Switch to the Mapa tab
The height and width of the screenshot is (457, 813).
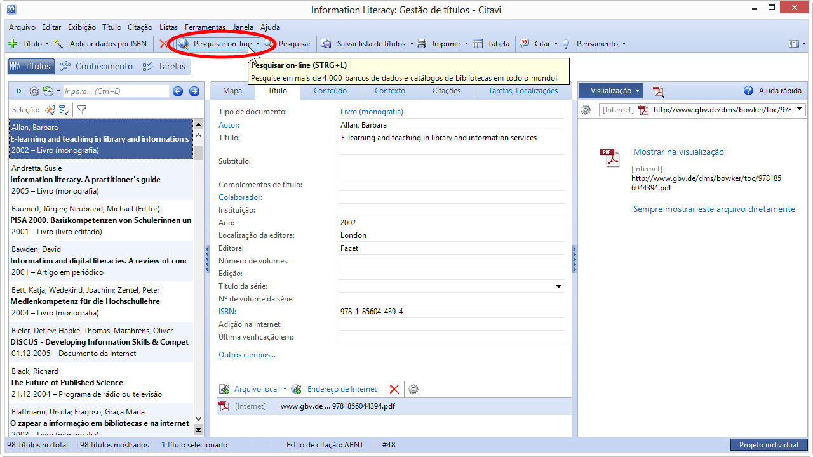232,91
